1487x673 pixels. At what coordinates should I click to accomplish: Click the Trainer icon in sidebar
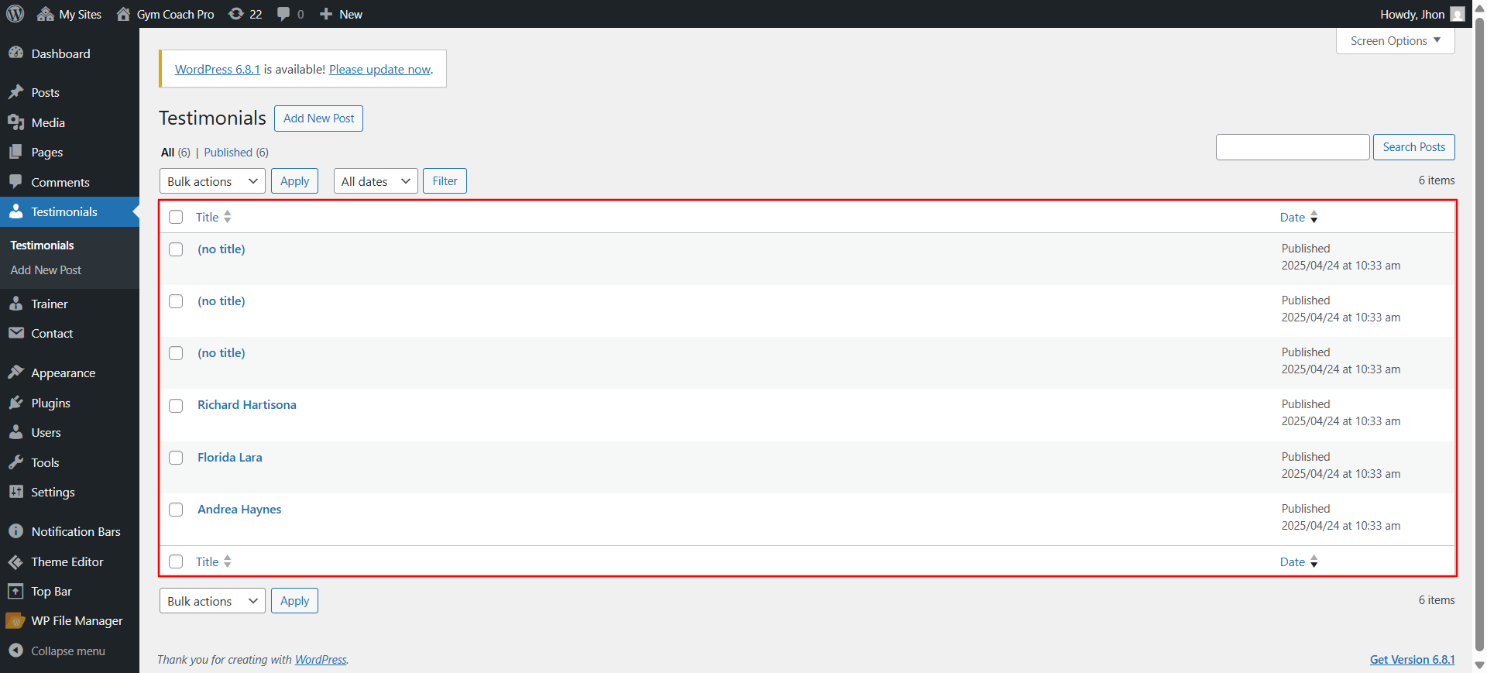[x=15, y=304]
